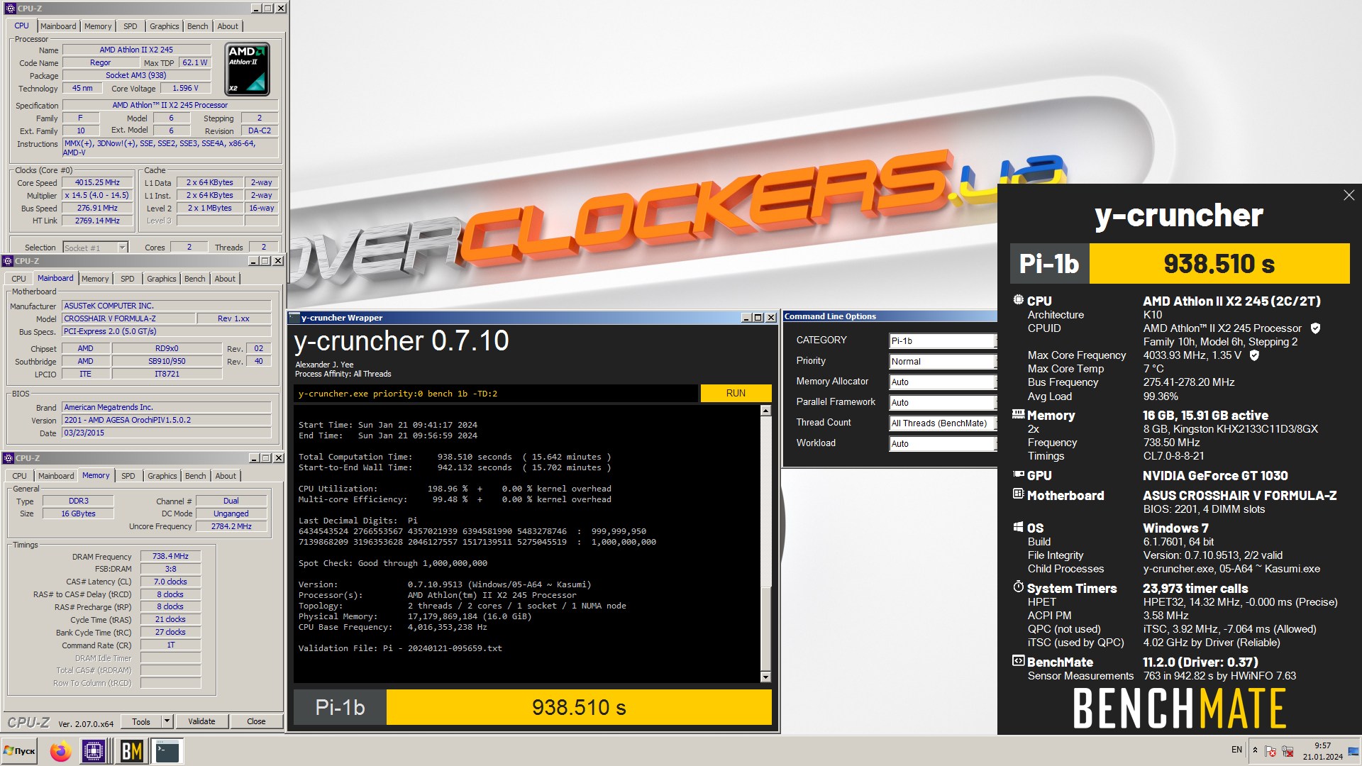Click the CPU section icon in BenchMate panel
This screenshot has width=1362, height=766.
[x=1018, y=300]
